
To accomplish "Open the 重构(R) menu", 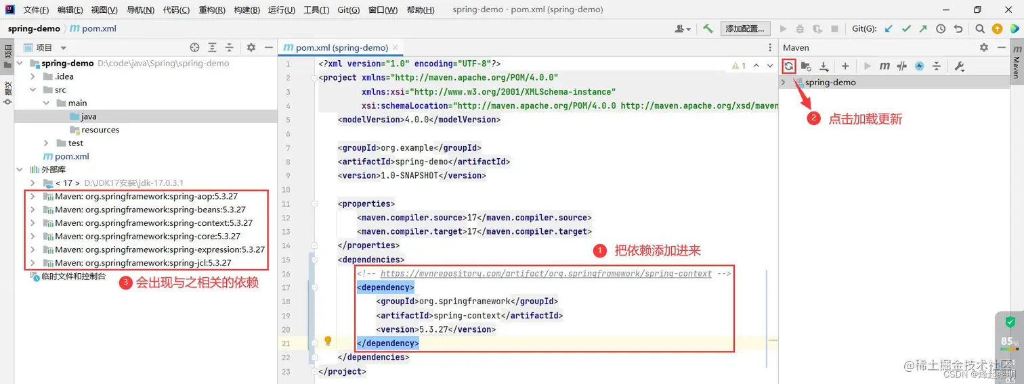I will (213, 10).
